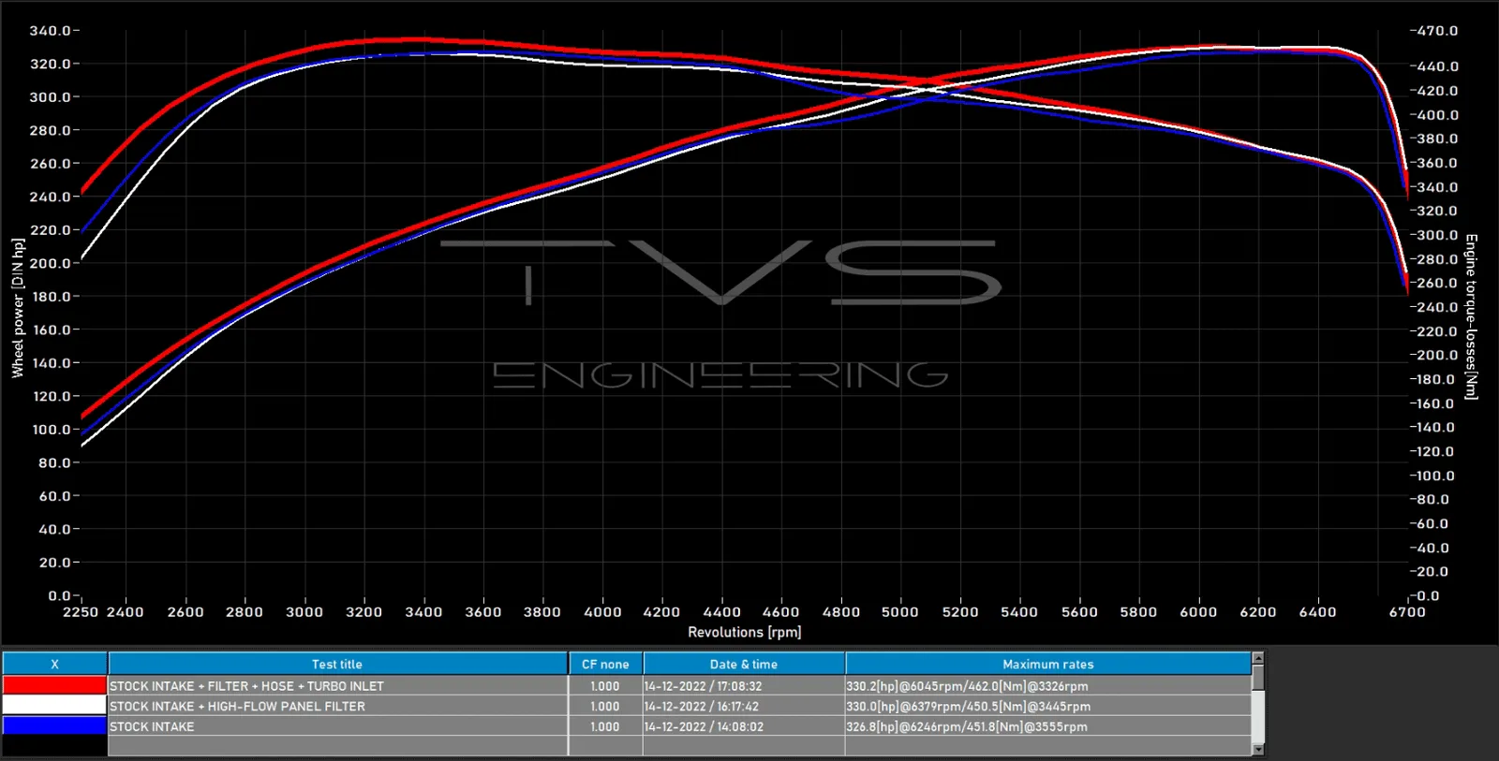
Task: Click the 'Engine torque-losses[Nm]' axis title
Action: 1471,316
